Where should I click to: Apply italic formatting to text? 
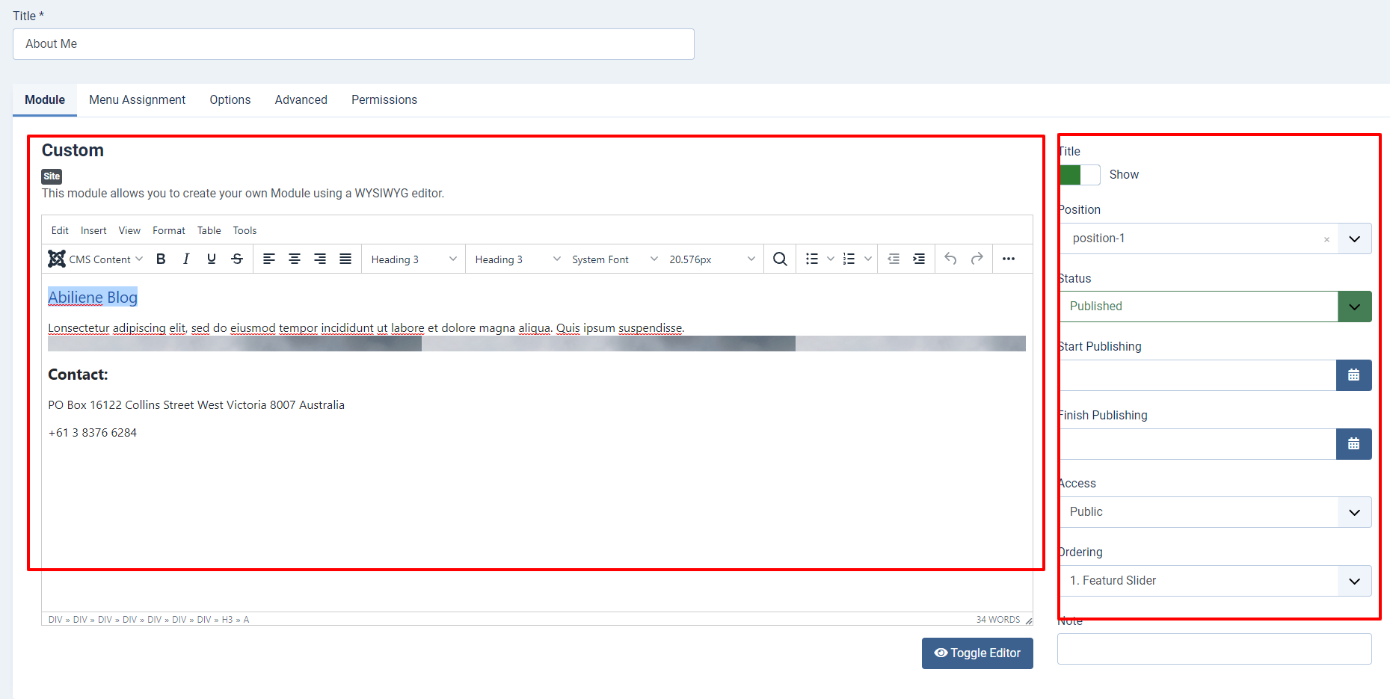[x=186, y=259]
